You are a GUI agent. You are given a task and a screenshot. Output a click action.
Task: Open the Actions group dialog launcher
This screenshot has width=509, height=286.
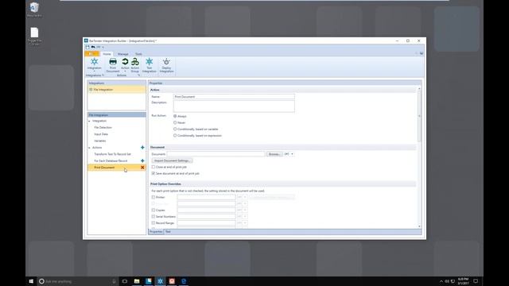(x=138, y=75)
